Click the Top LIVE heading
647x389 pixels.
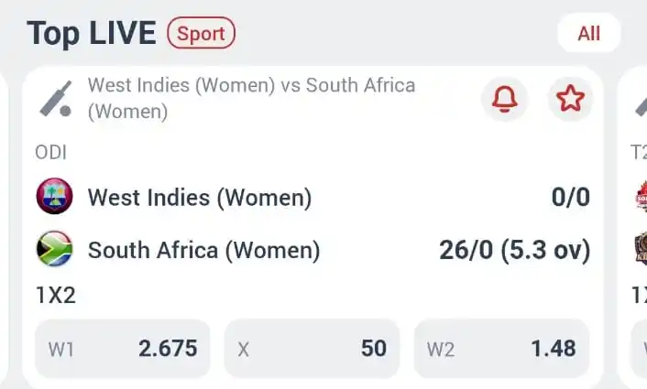tap(90, 34)
